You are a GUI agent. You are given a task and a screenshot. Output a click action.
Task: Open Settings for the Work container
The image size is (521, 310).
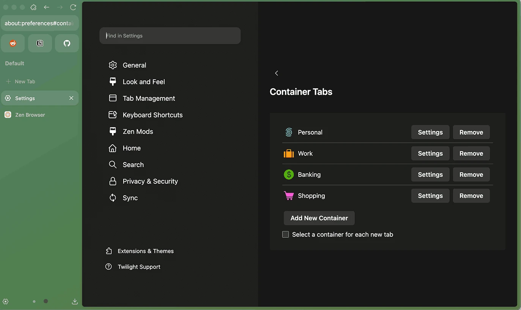430,153
